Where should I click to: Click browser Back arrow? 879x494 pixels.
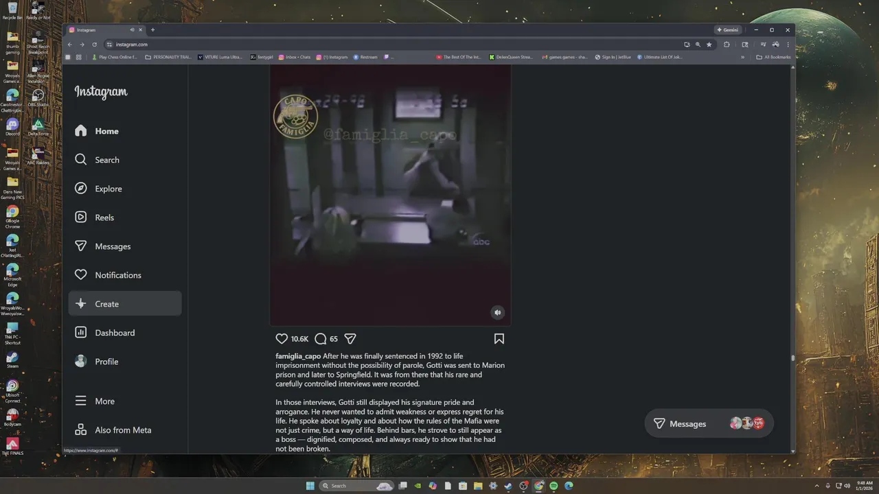click(69, 45)
